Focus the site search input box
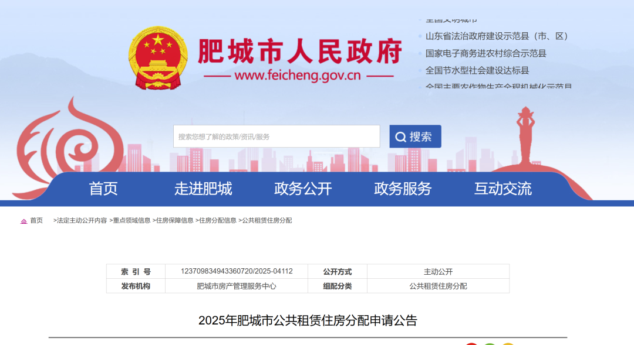Screen dimensions: 634x345 (276, 136)
